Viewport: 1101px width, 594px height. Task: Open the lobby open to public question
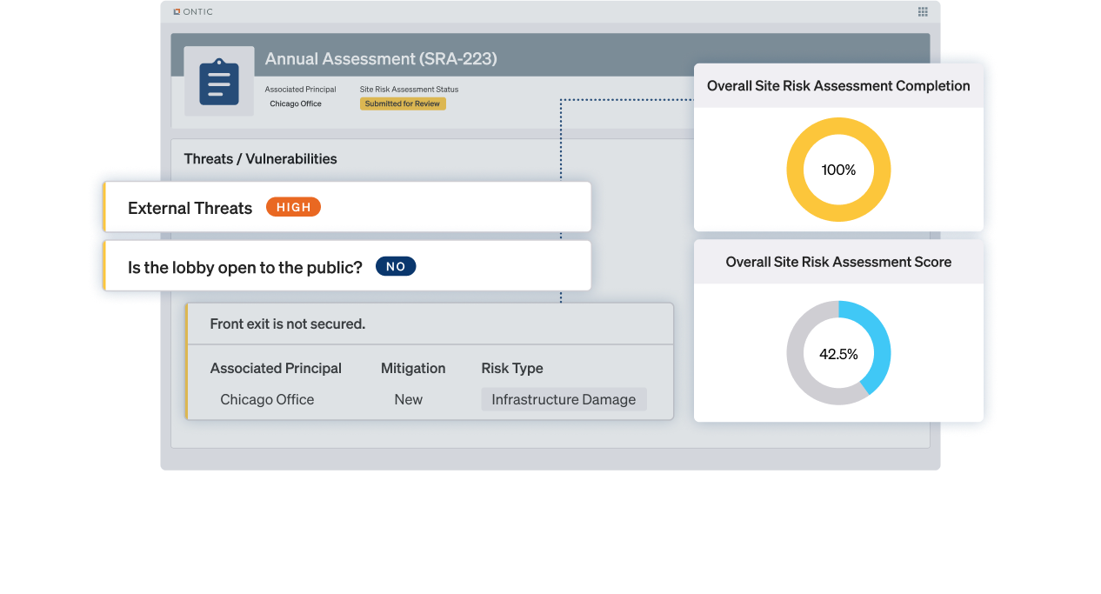click(347, 266)
